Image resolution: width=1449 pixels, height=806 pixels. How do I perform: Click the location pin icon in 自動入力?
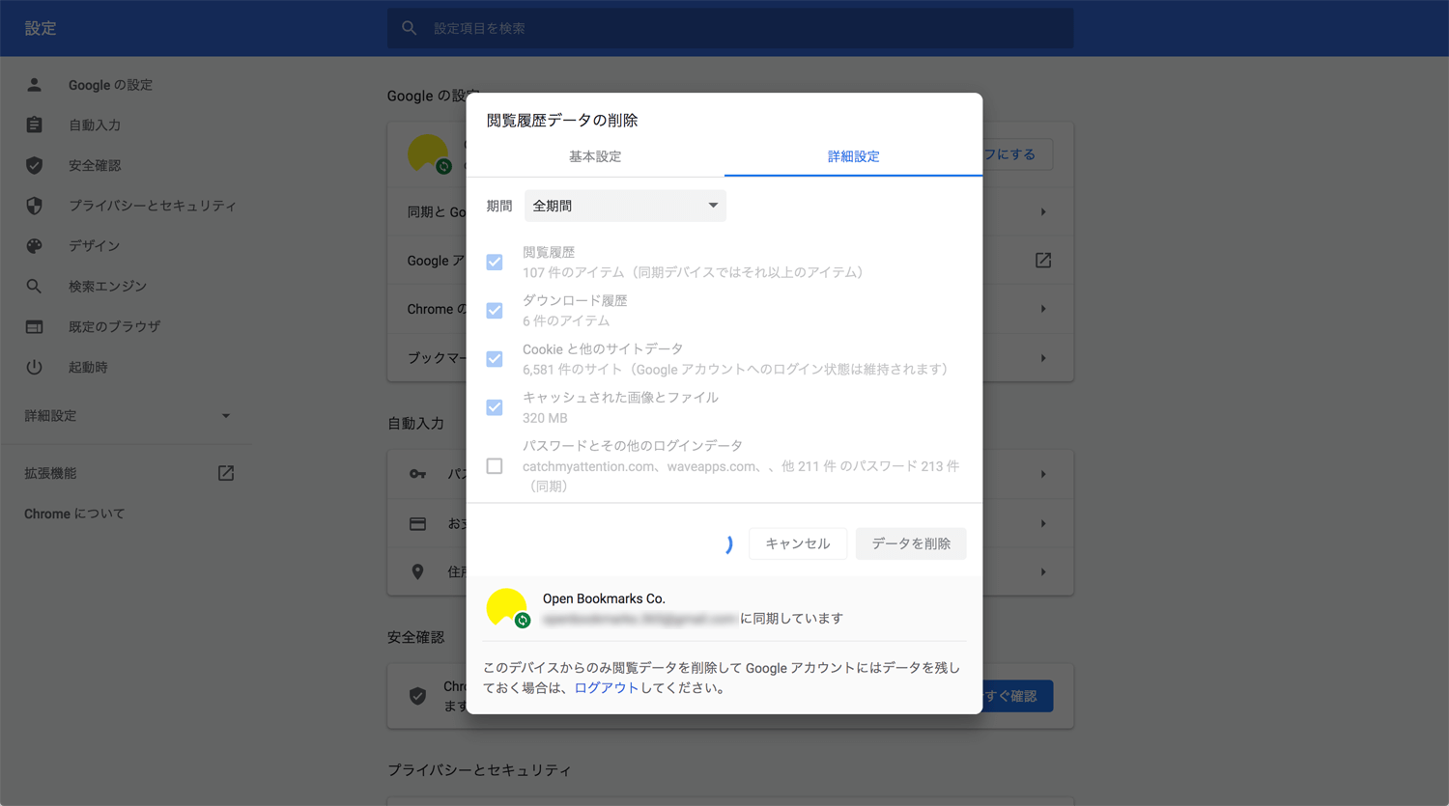[x=417, y=572]
